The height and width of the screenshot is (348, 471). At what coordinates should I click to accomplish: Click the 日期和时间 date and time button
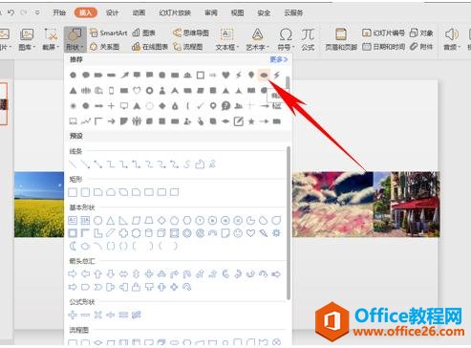click(x=384, y=47)
